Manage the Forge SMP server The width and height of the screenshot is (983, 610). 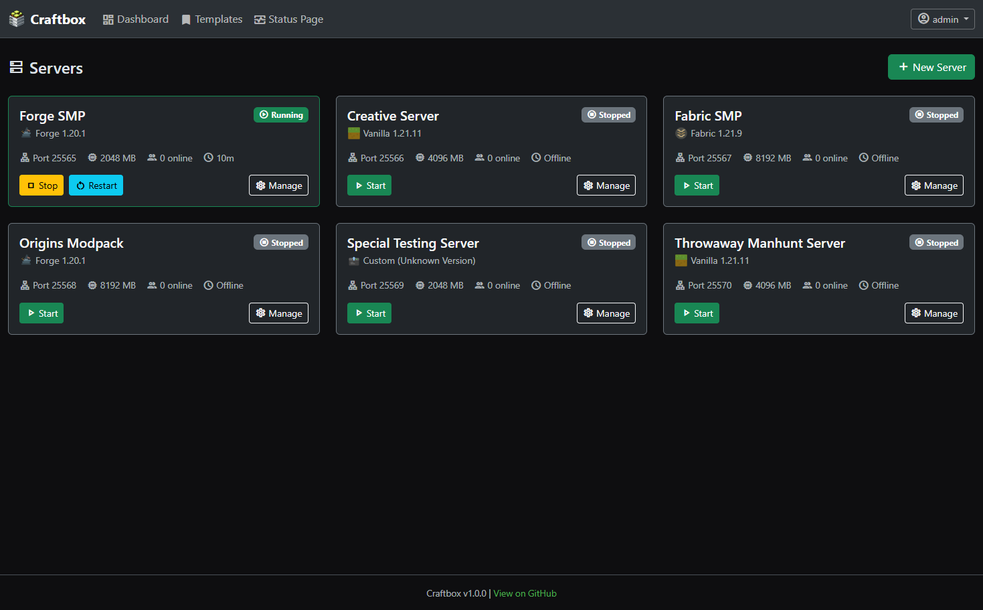point(278,185)
